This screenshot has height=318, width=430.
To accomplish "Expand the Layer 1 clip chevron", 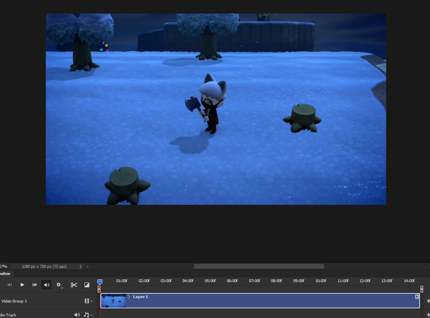I will [129, 296].
